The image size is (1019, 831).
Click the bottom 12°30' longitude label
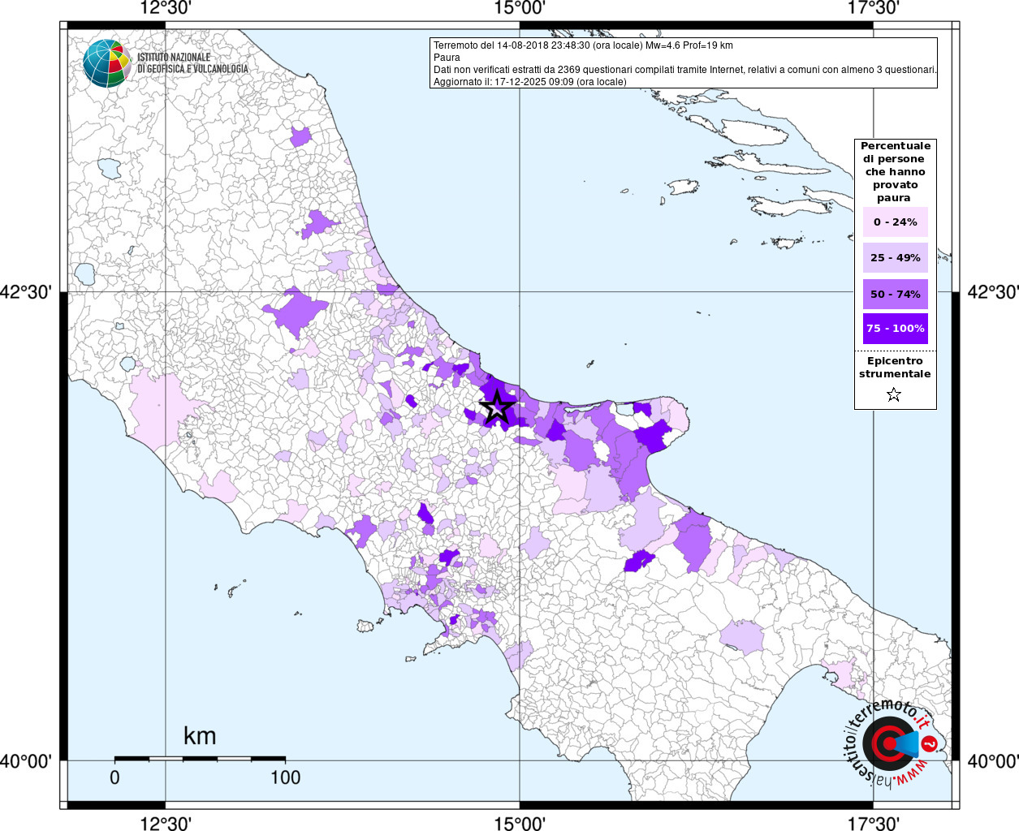(x=166, y=823)
